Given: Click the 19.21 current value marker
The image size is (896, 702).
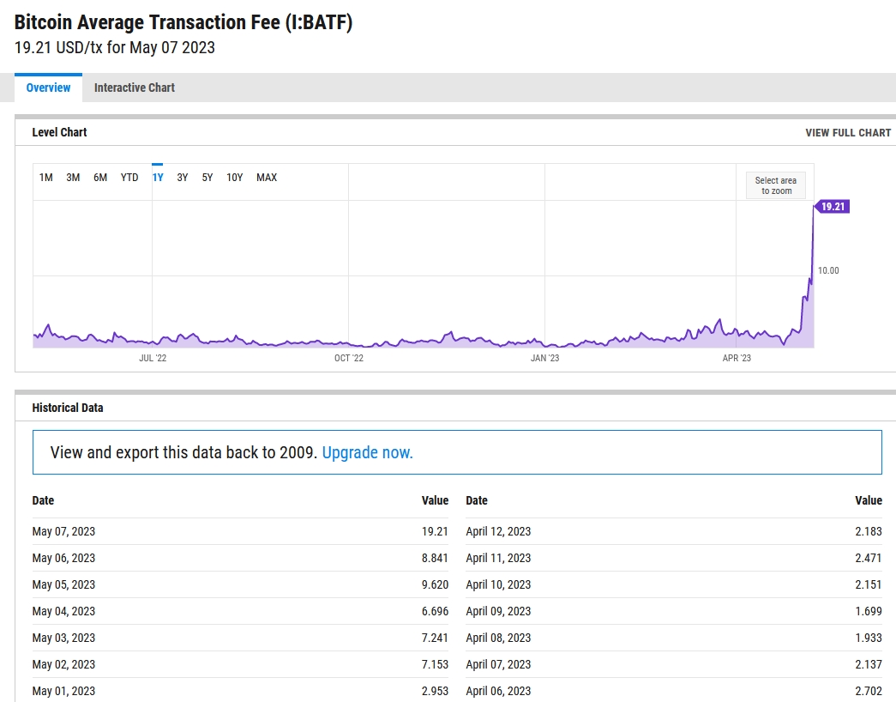Looking at the screenshot, I should pyautogui.click(x=833, y=207).
